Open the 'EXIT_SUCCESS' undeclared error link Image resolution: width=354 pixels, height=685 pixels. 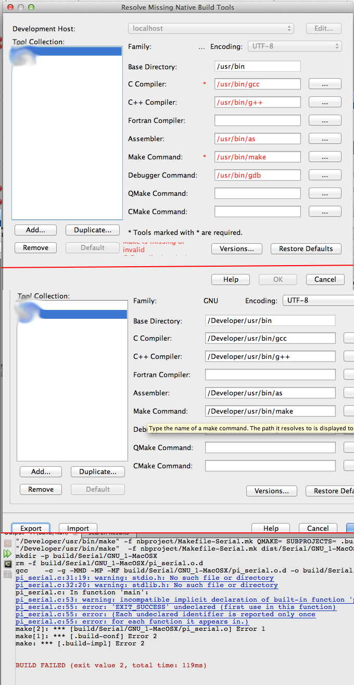click(176, 607)
